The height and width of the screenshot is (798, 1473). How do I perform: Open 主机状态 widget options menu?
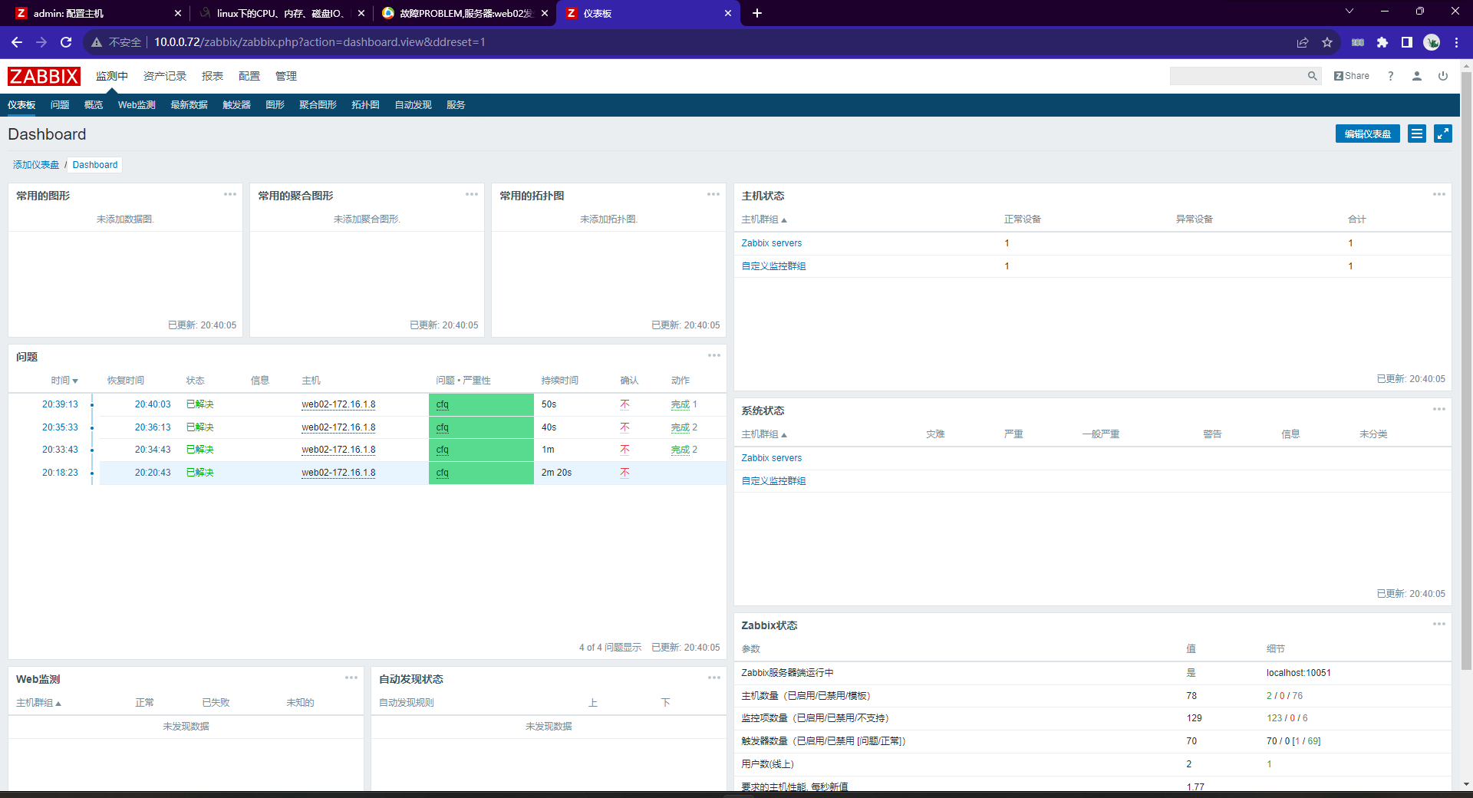click(1439, 194)
